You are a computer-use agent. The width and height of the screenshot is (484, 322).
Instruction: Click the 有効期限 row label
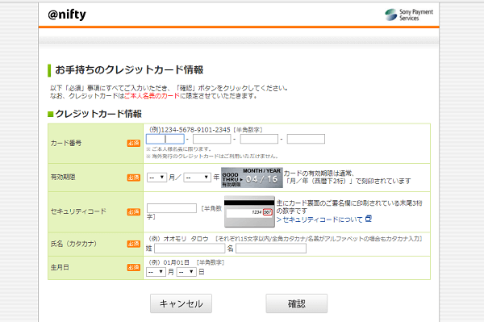(63, 178)
